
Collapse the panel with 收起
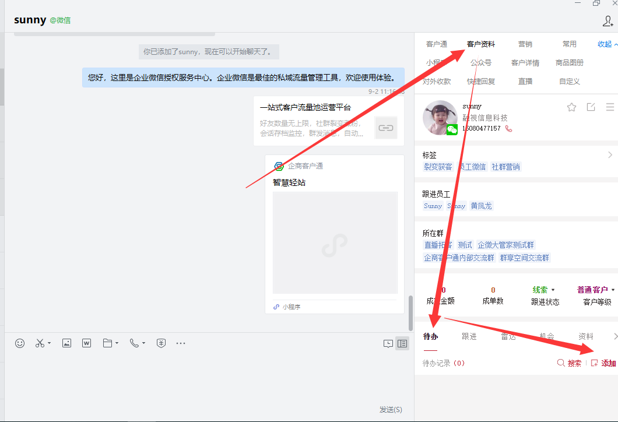click(608, 44)
